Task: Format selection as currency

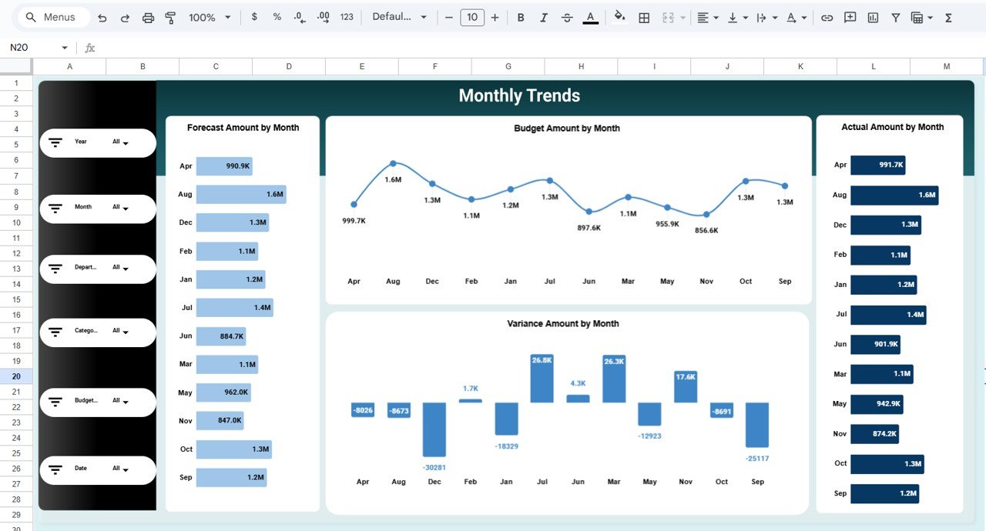Action: [254, 17]
